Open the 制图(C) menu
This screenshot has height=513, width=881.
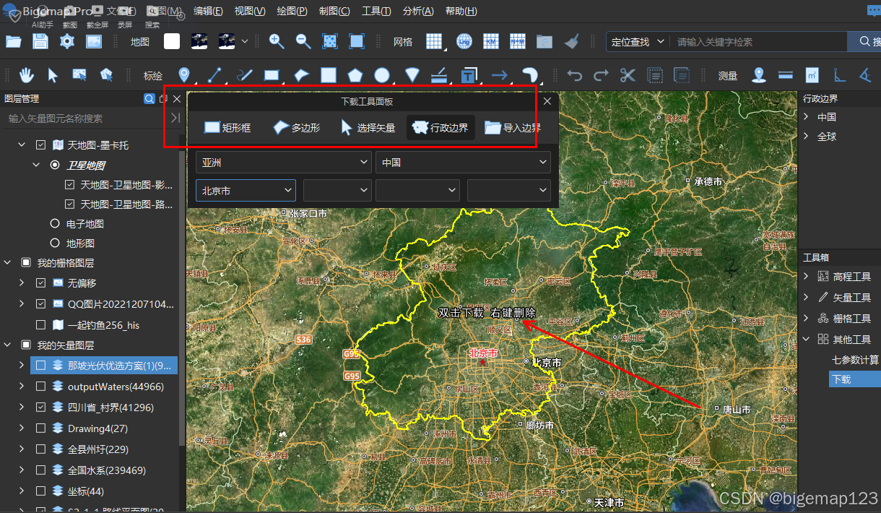coord(334,12)
